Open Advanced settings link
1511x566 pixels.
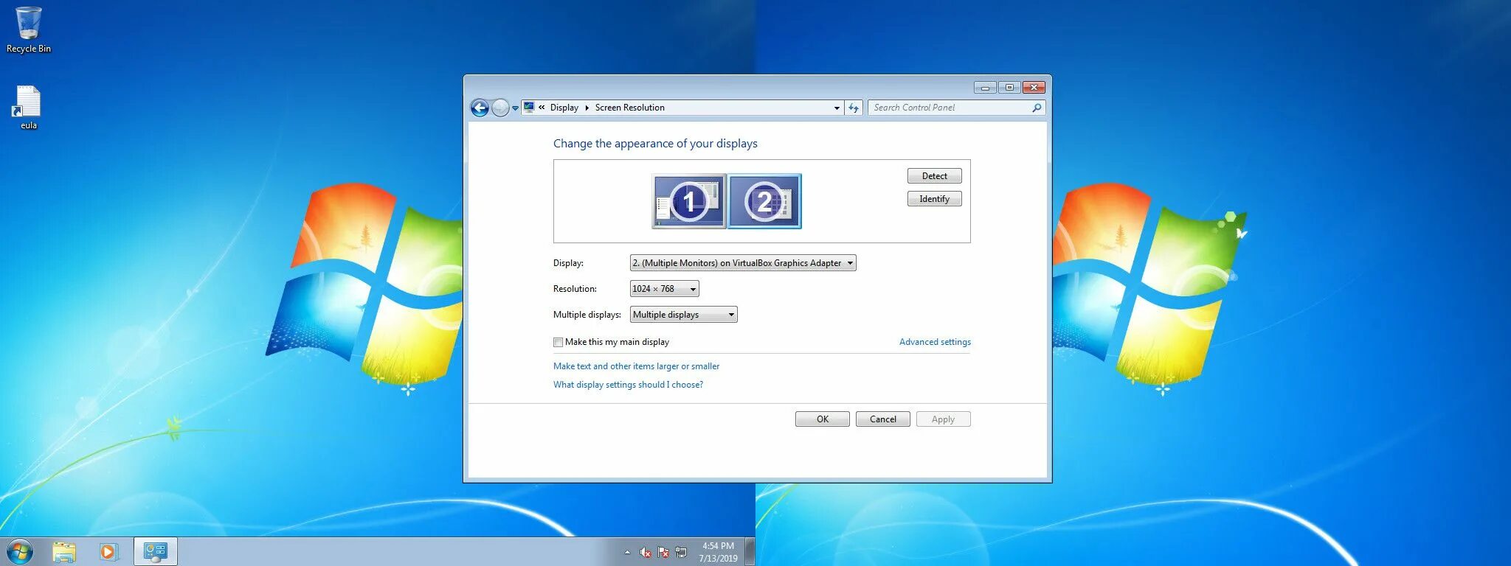click(x=935, y=342)
